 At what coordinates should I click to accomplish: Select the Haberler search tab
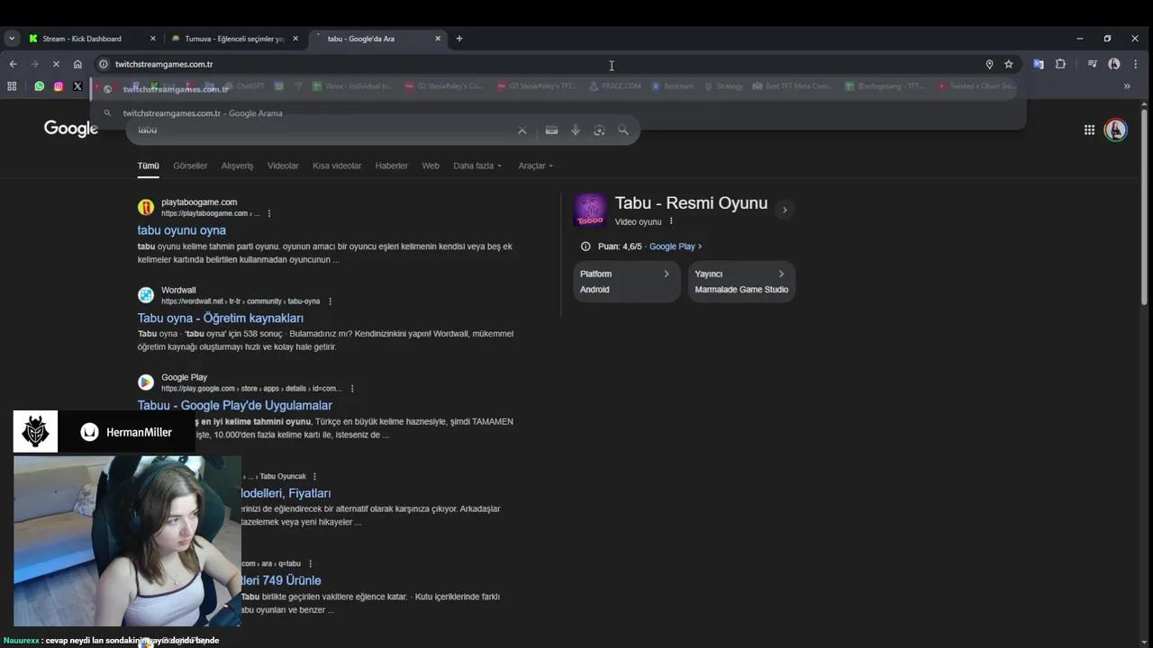click(392, 166)
